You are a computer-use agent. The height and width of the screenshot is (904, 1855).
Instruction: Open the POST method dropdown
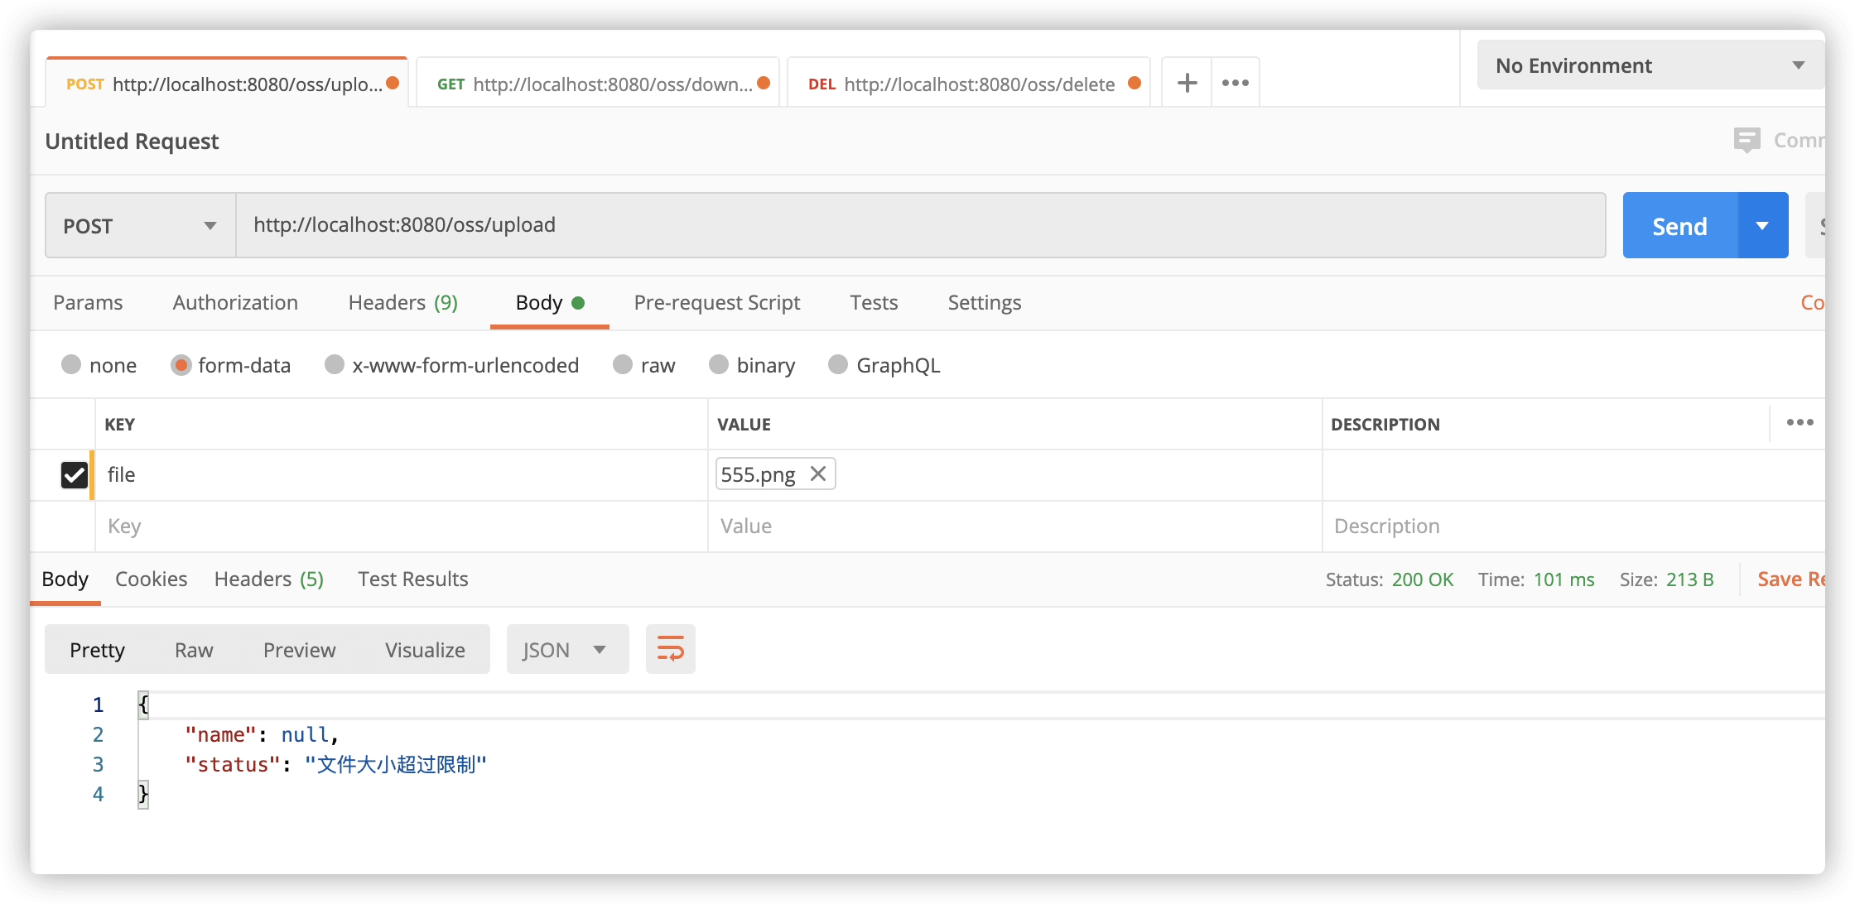pos(139,226)
